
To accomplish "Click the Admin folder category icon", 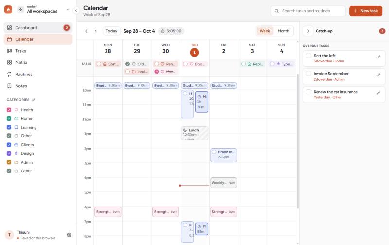I will coord(16,162).
